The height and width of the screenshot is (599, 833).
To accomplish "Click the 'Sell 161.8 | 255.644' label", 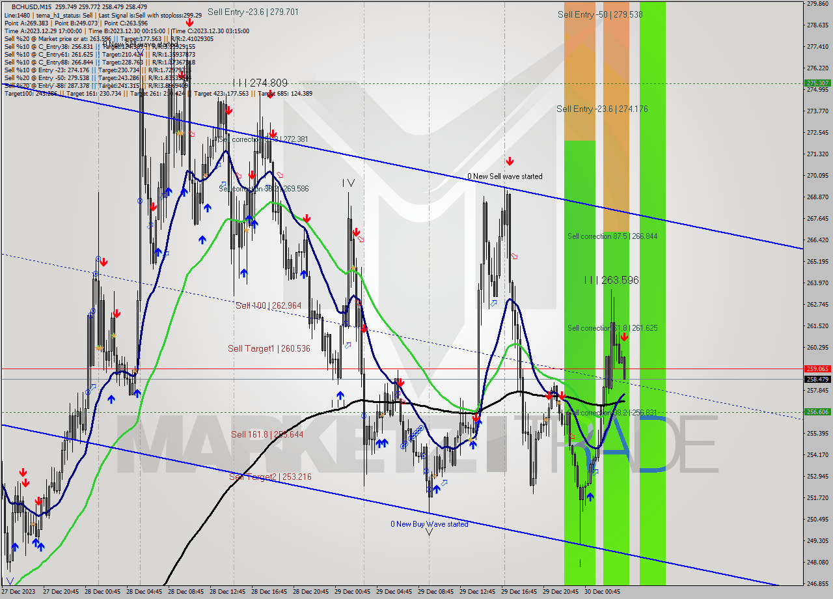I will (267, 434).
